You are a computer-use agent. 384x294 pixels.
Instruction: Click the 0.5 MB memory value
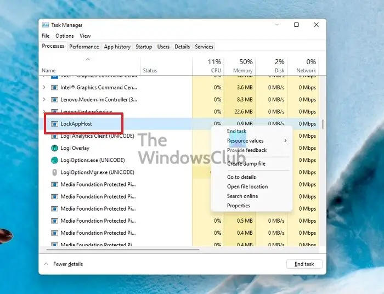click(245, 221)
